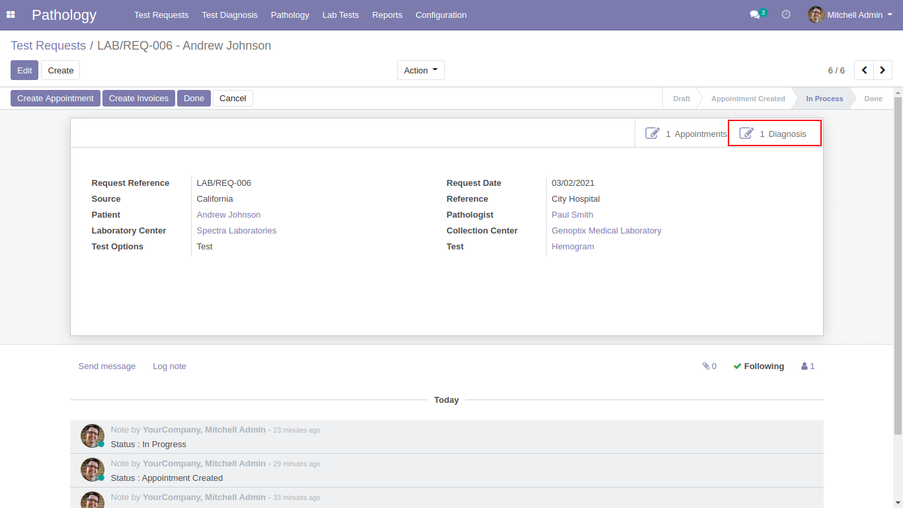Open the apps grid menu icon
The image size is (903, 508).
(x=11, y=15)
